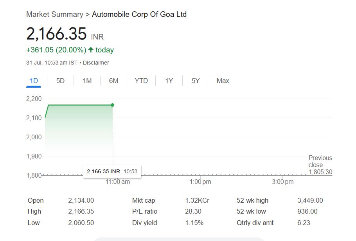Viewport: 356px width, 241px height.
Task: Click the green chart data point
Action: (113, 105)
